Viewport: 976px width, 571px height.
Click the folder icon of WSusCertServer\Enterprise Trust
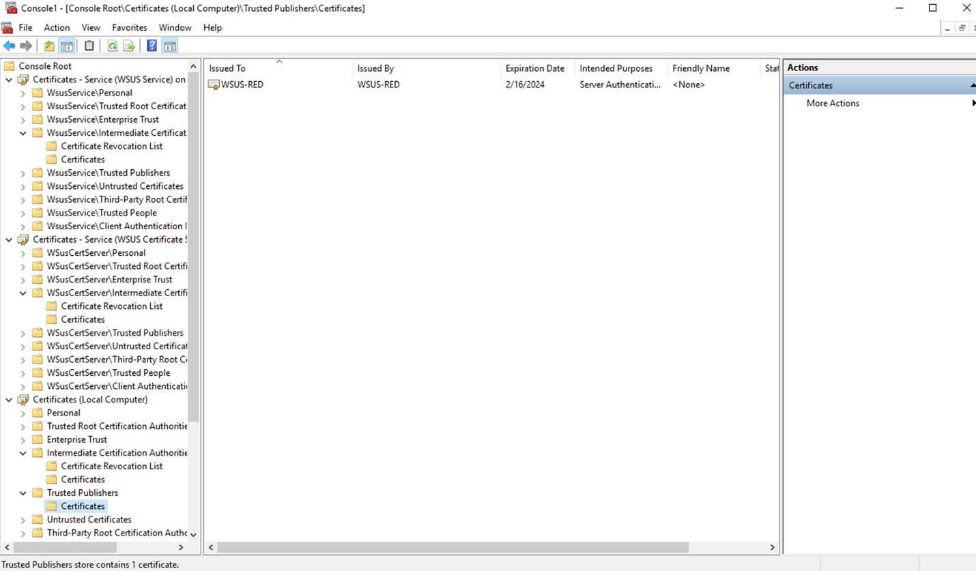[38, 280]
